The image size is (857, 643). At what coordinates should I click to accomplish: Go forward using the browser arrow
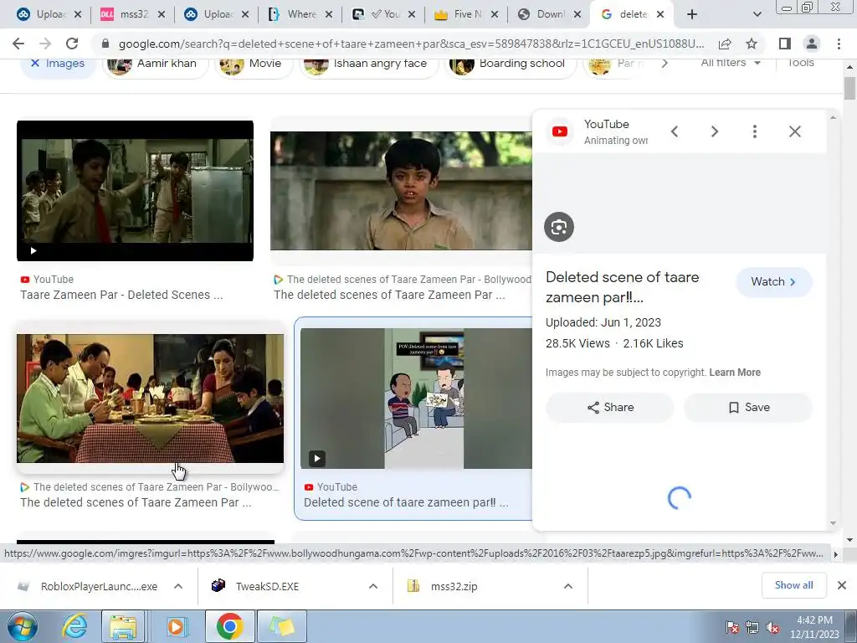(45, 44)
